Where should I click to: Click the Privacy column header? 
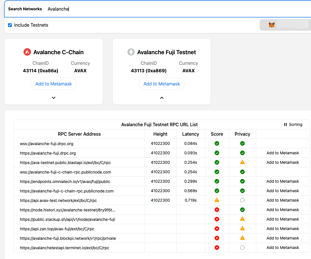tap(242, 134)
